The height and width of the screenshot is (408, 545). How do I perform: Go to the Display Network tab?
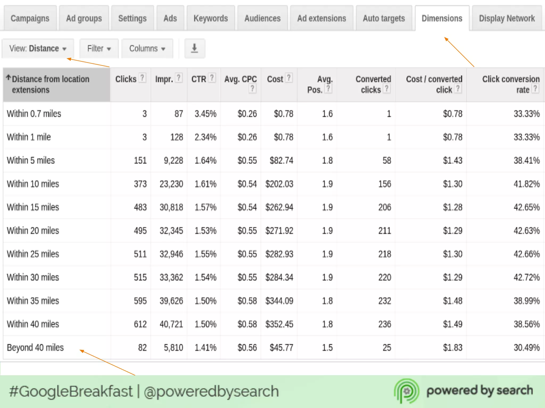(507, 18)
